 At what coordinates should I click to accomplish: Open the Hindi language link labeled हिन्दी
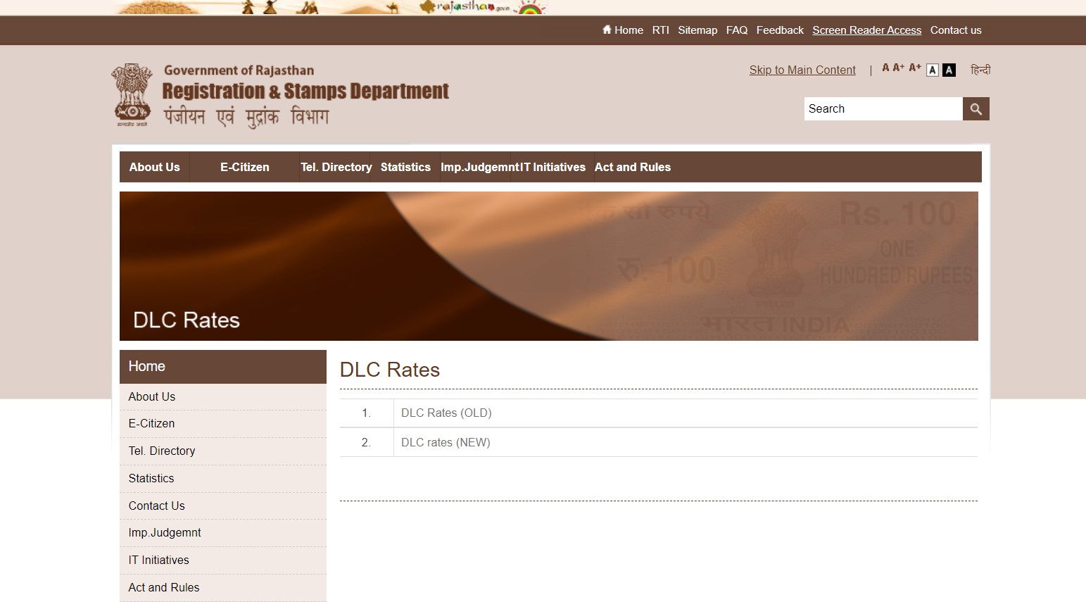click(x=982, y=69)
